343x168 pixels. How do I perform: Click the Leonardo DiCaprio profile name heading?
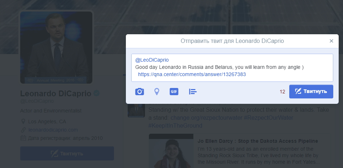(56, 94)
